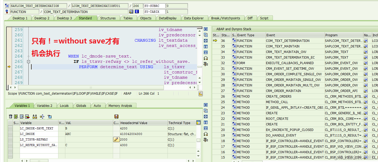The image size is (378, 162).
Task: Click the dashed-arrow icon in variables toolbar
Action: point(42,116)
